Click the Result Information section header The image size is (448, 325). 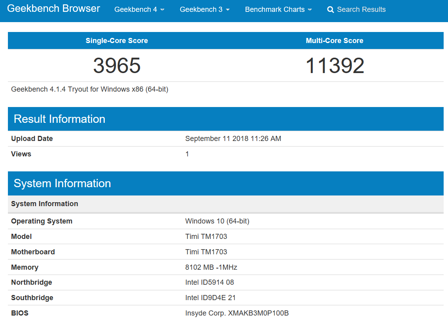(x=59, y=119)
